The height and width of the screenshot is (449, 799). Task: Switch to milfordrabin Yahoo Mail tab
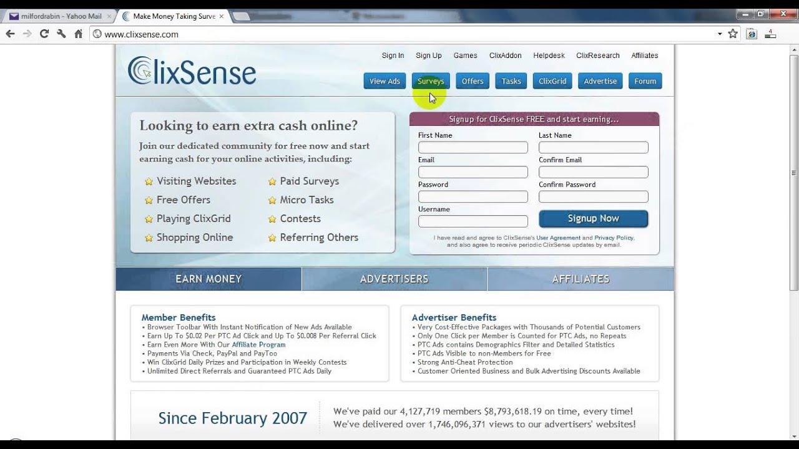(59, 16)
